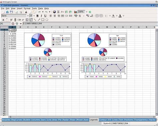Click the Undo arrow icon
The image size is (158, 126).
coord(39,12)
